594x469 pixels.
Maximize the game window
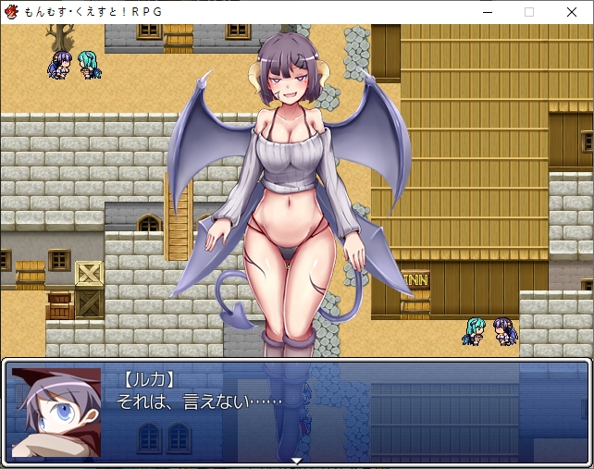coord(529,12)
